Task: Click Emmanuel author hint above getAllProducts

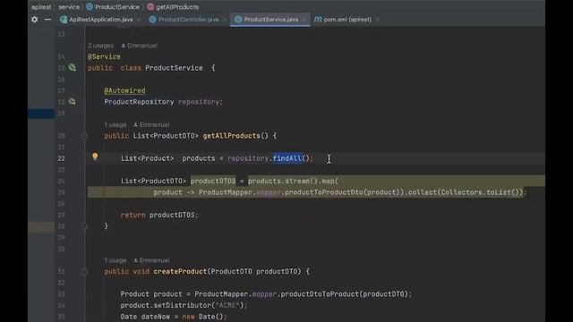Action: [x=151, y=125]
